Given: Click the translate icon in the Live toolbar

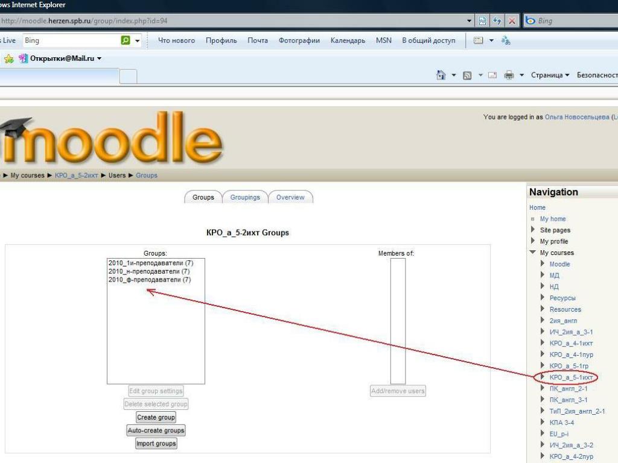Looking at the screenshot, I should [506, 40].
